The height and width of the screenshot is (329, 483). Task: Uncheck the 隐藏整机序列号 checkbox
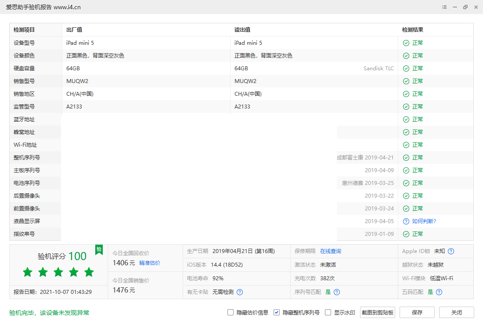pos(276,312)
